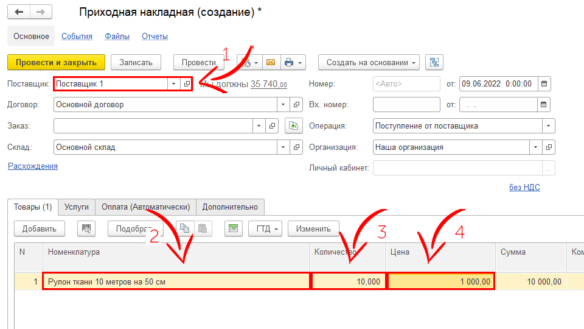Click the back navigation arrow

[19, 12]
